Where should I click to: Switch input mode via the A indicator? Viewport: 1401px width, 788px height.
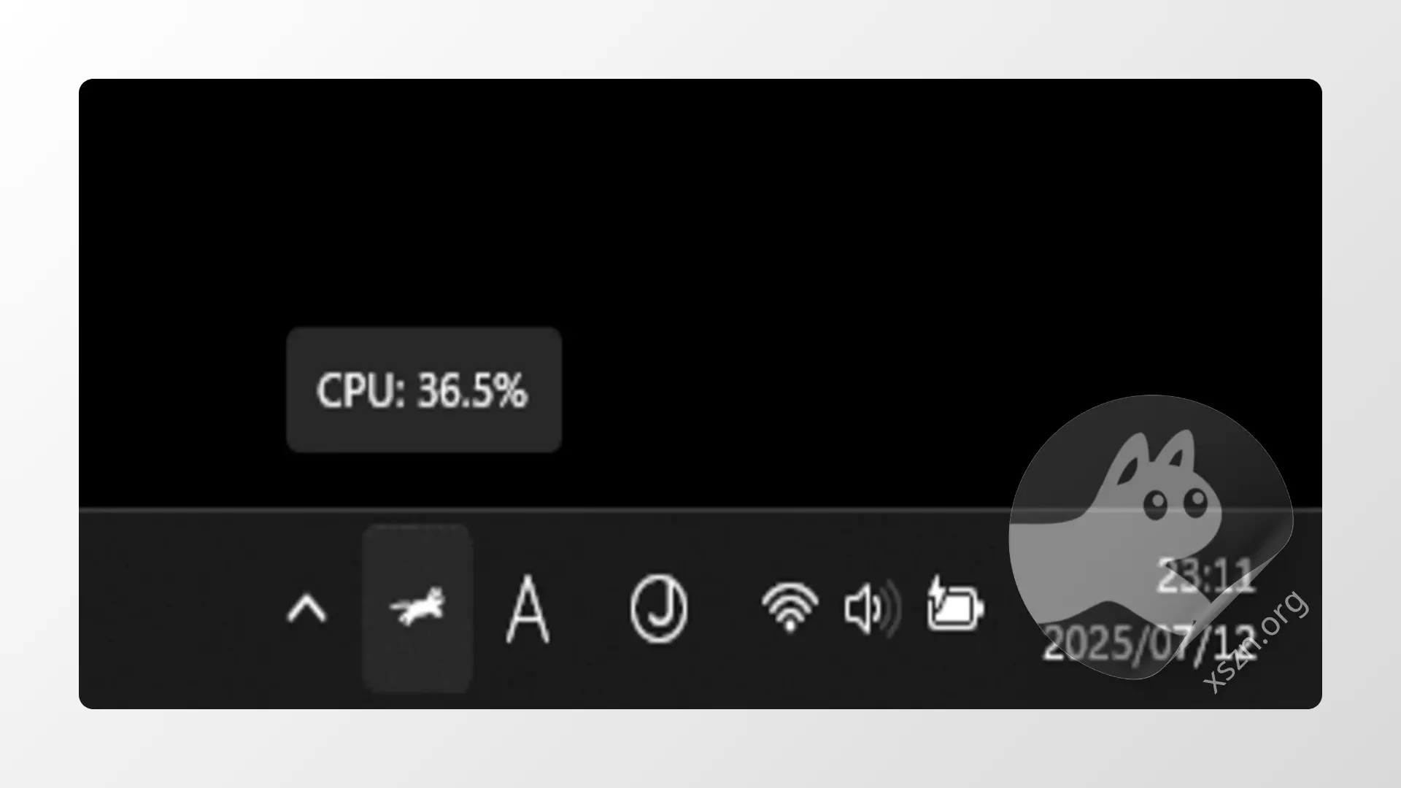pos(528,609)
